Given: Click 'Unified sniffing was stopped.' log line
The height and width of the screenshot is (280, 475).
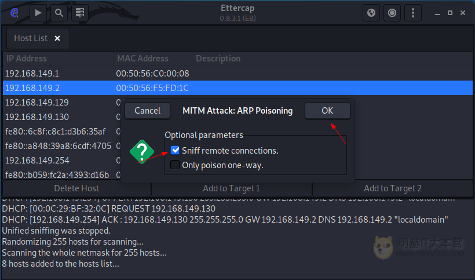Looking at the screenshot, I should point(56,231).
